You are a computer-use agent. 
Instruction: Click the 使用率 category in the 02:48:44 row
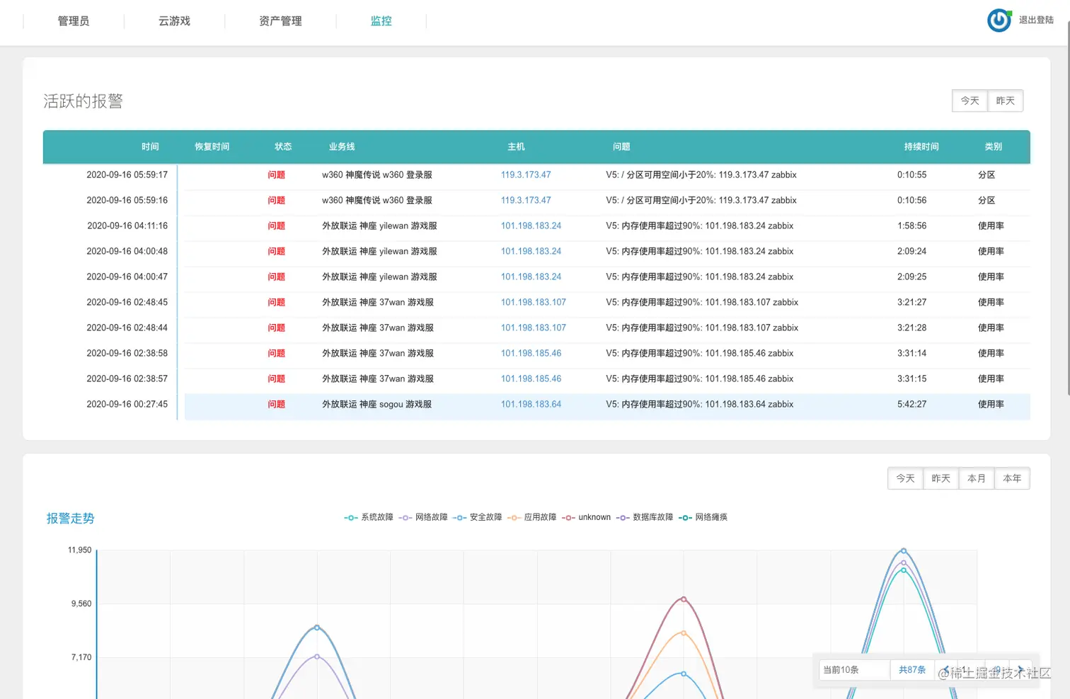coord(991,328)
